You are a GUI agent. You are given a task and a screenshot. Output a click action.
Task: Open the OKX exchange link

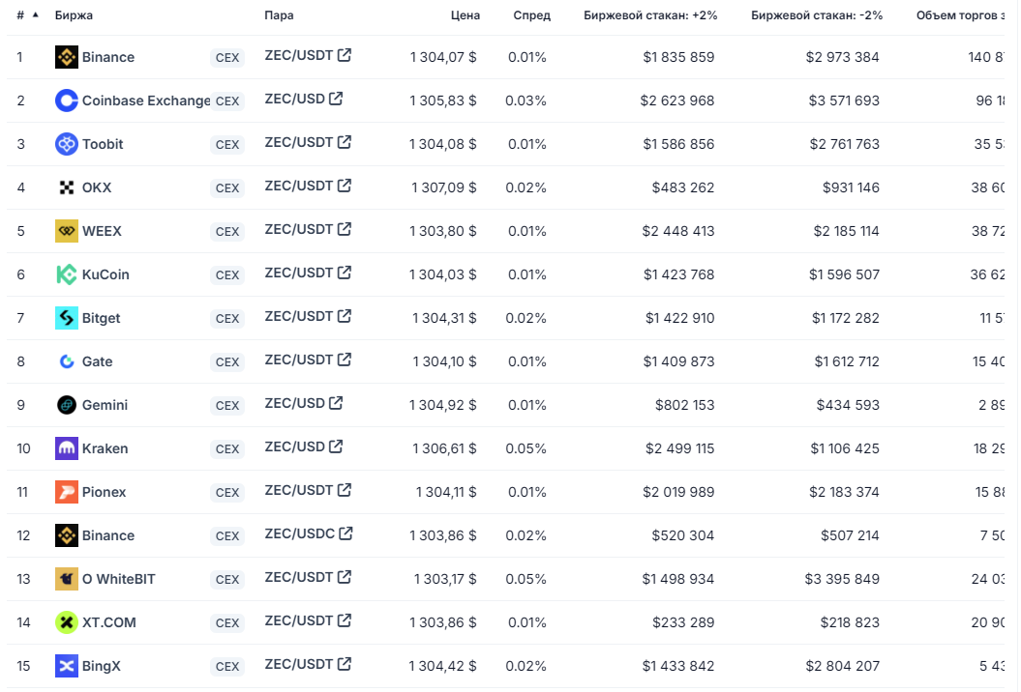click(x=97, y=187)
